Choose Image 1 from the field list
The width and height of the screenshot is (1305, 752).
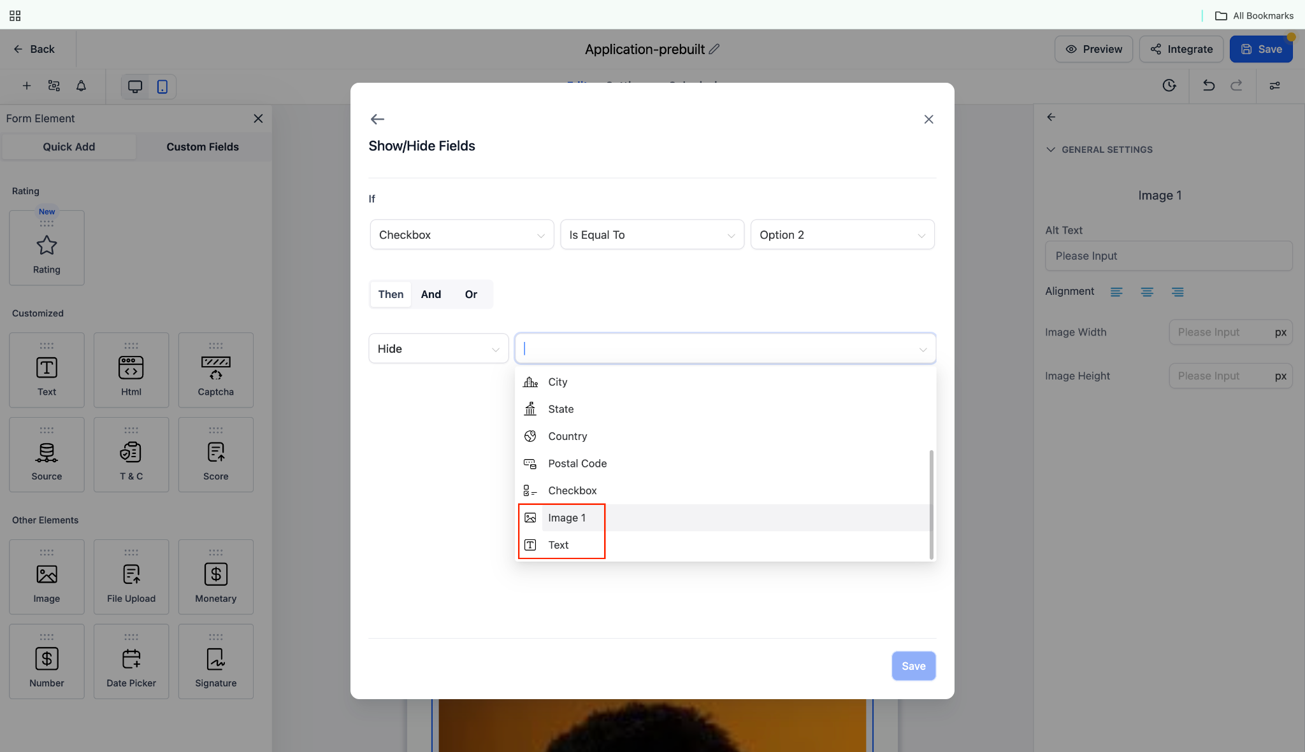[723, 518]
